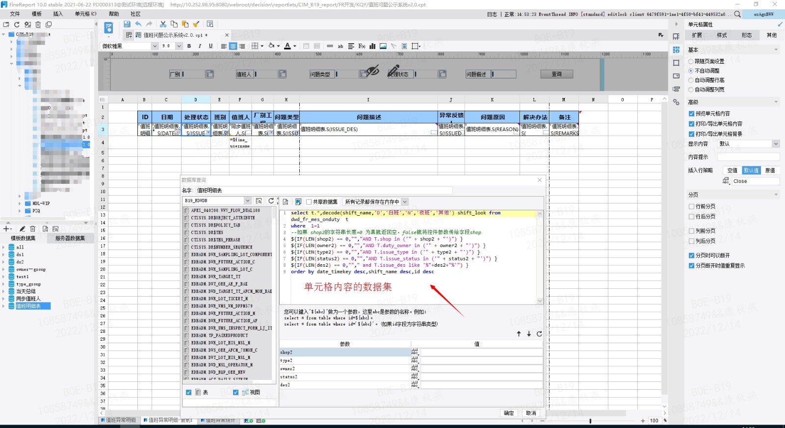This screenshot has height=428, width=785.
Task: Click 取消 button in query dialog
Action: pos(531,413)
